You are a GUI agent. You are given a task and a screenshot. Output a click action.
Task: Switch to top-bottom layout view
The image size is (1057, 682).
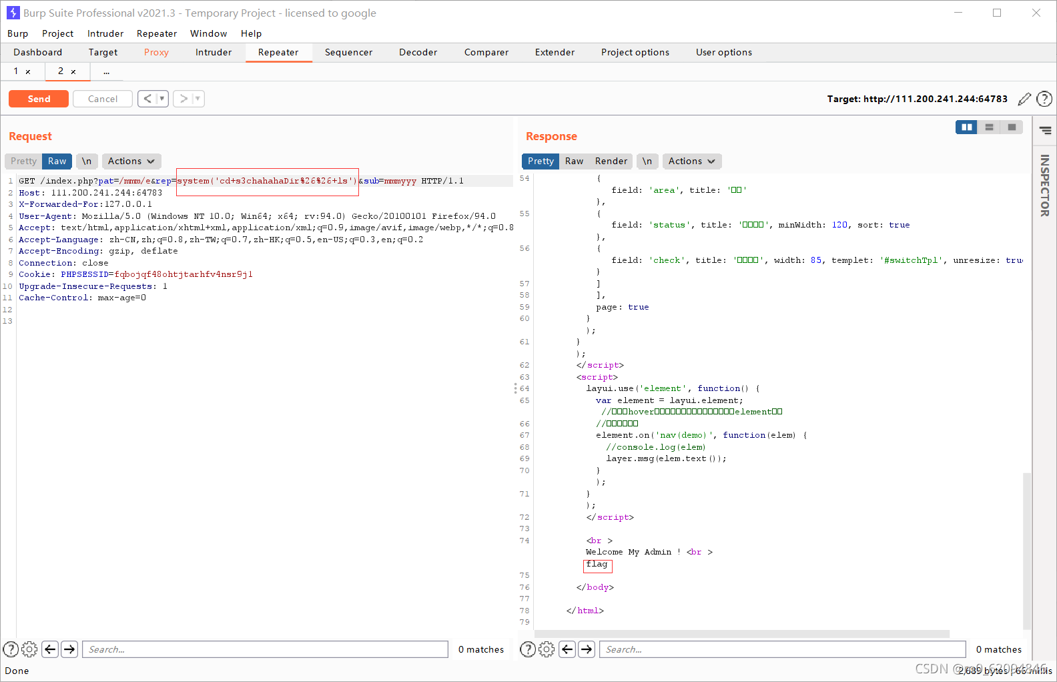point(989,127)
